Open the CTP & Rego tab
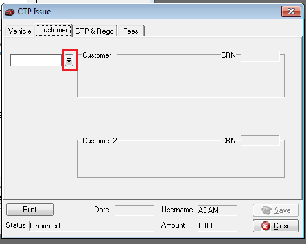The image size is (306, 244). 95,31
